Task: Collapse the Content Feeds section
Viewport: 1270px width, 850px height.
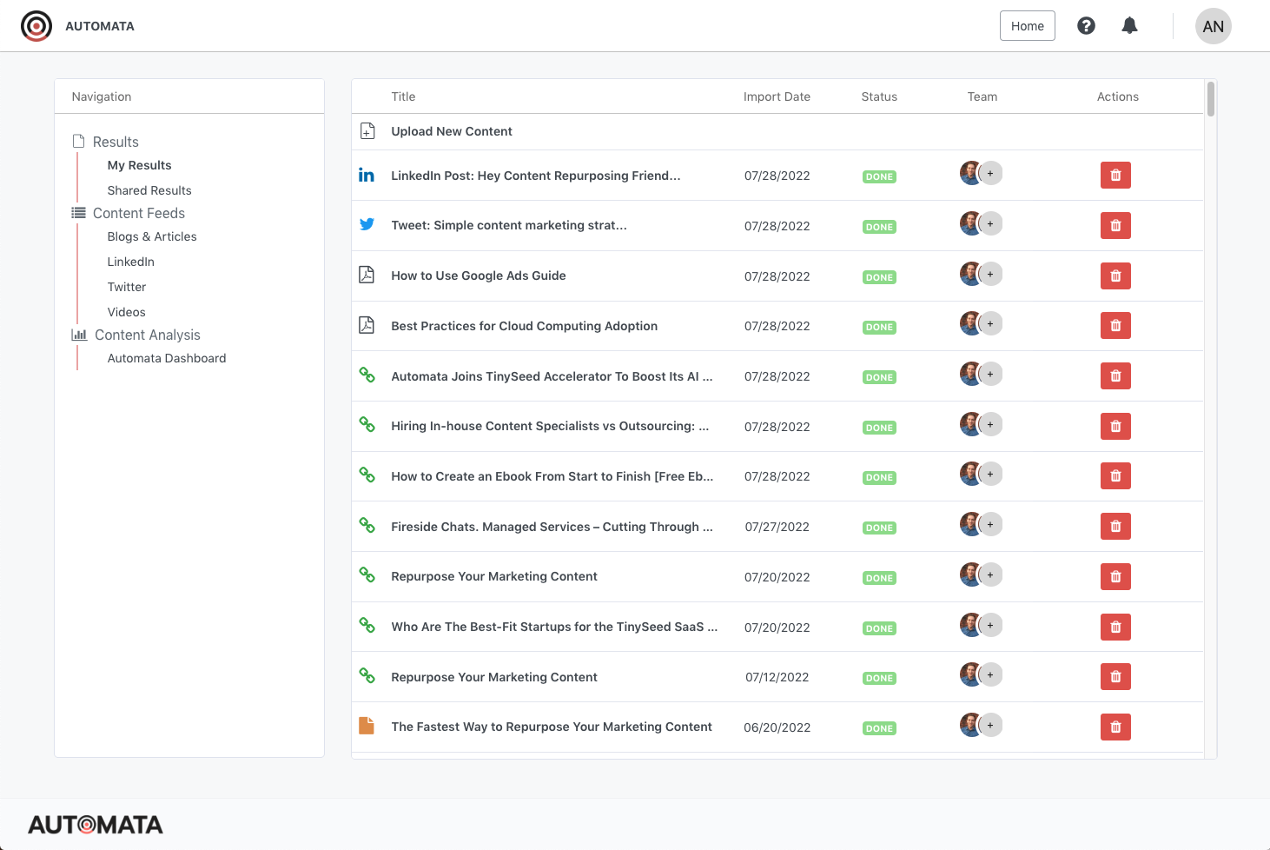Action: [139, 213]
